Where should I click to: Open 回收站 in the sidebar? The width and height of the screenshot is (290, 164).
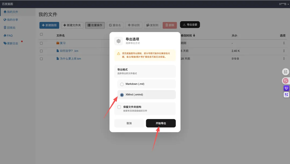11,28
